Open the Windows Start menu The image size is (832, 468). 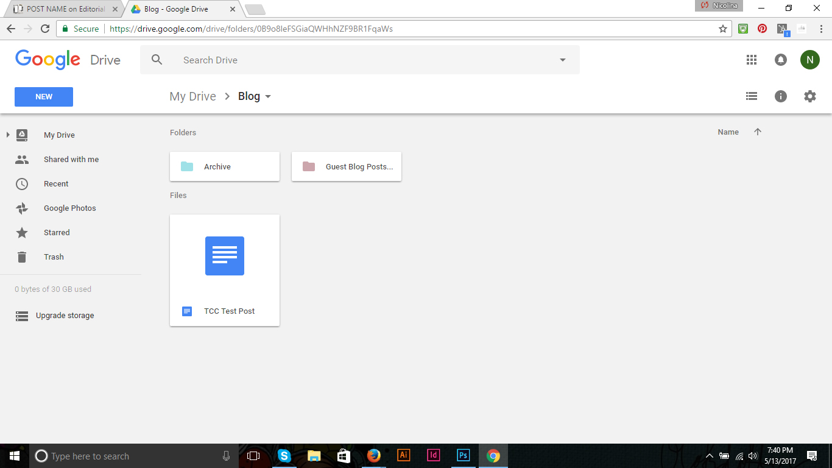[15, 456]
